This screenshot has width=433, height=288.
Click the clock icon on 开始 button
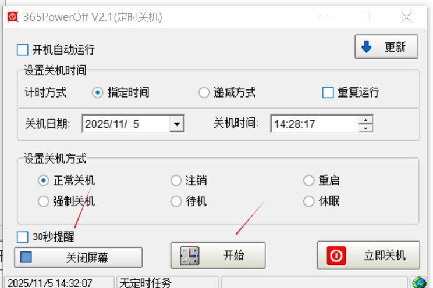[x=190, y=255]
